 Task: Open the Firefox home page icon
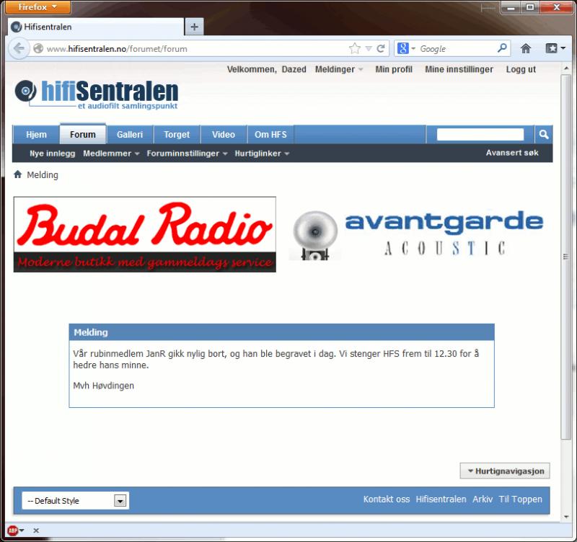(x=526, y=48)
